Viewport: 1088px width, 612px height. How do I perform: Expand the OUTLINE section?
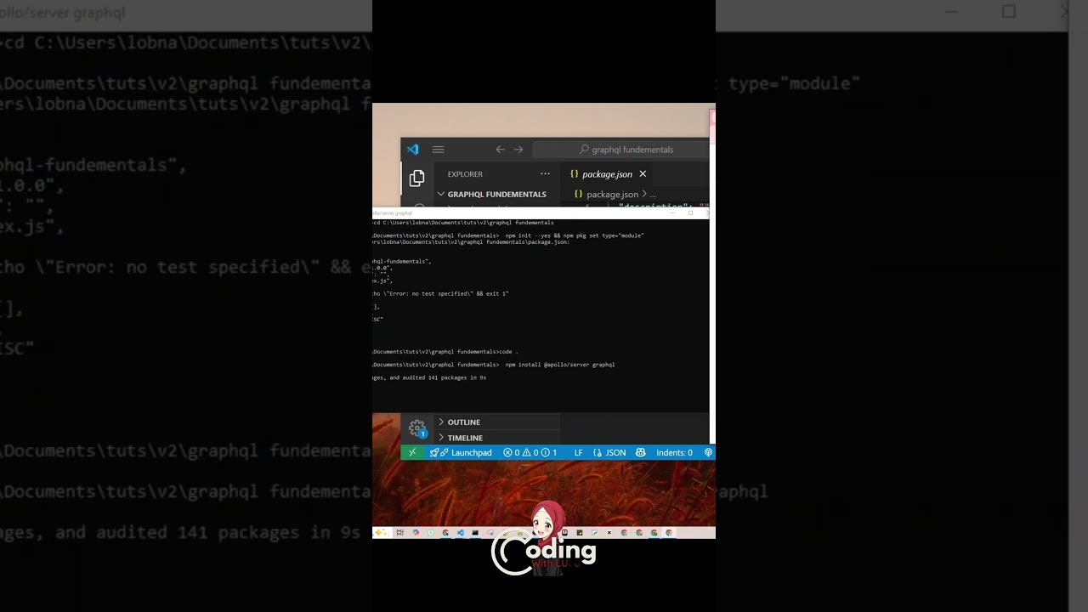(x=497, y=422)
